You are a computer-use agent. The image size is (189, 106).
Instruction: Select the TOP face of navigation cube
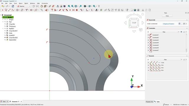(x=134, y=23)
